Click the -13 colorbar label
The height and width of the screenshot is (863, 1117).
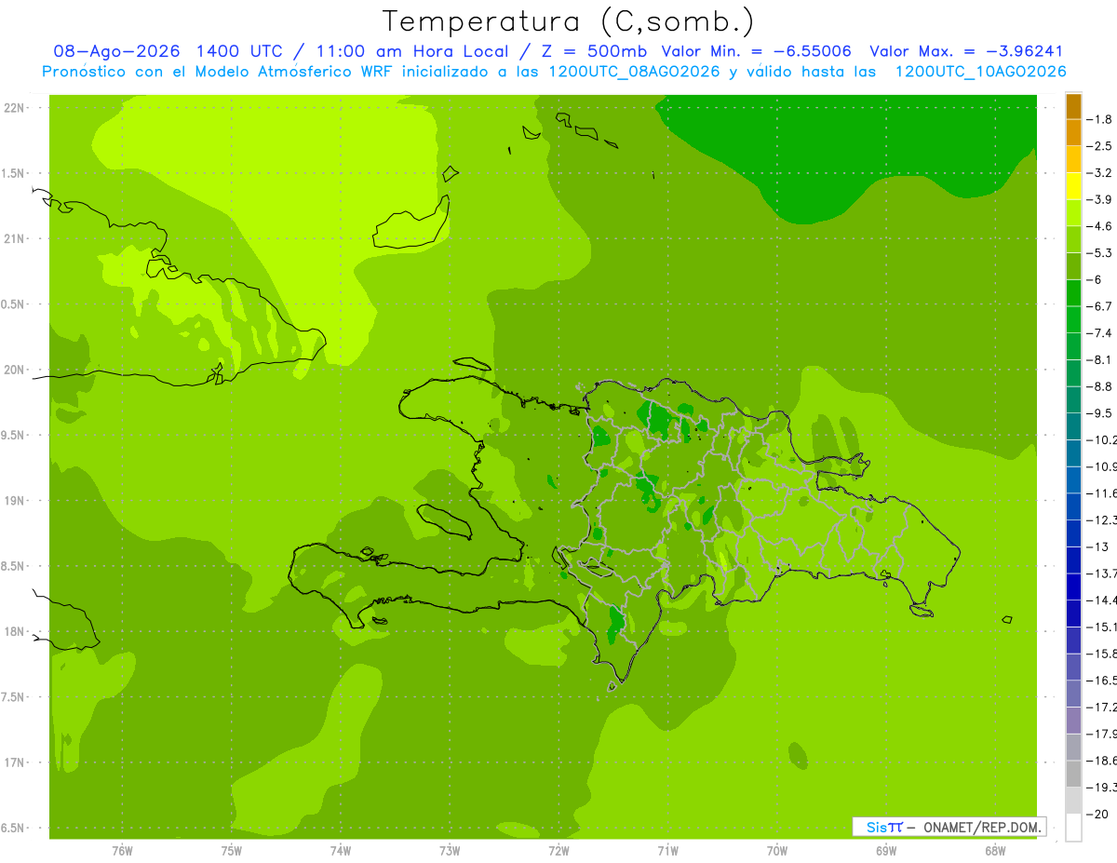(x=1098, y=546)
